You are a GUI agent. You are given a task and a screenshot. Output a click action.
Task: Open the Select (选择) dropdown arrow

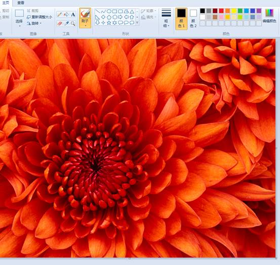tap(19, 26)
